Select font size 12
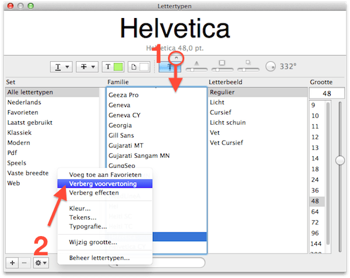Image resolution: width=350 pixels, height=278 pixels. pyautogui.click(x=317, y=137)
